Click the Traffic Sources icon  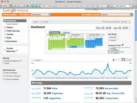pyautogui.click(x=5, y=31)
